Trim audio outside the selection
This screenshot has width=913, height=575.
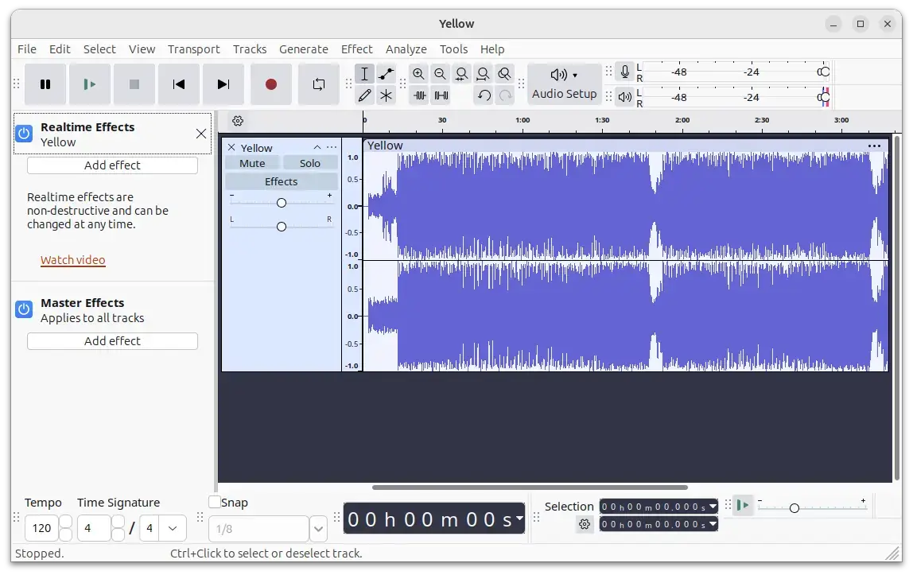point(419,95)
